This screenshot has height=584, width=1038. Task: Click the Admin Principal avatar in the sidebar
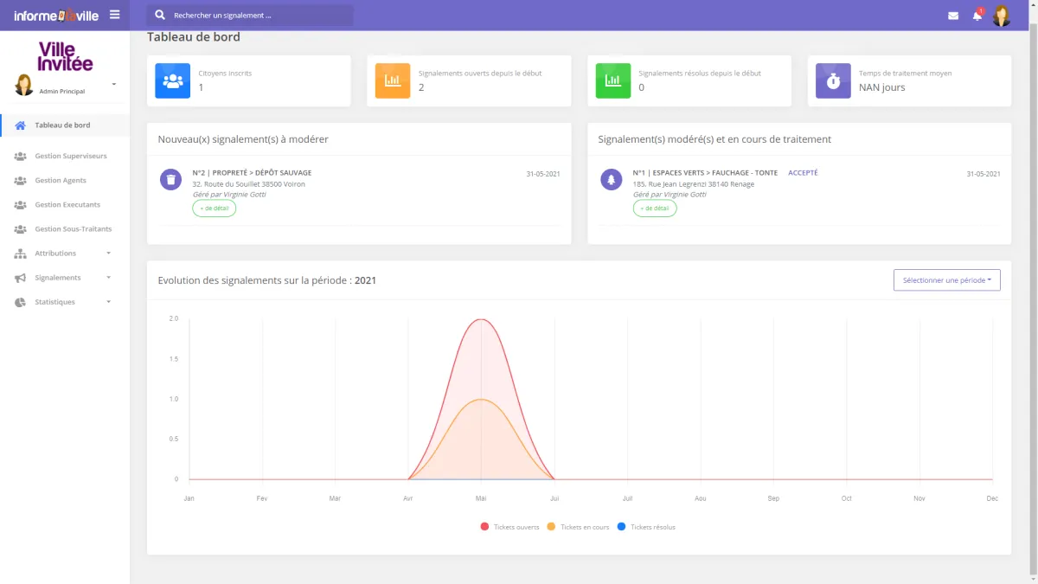pyautogui.click(x=24, y=85)
